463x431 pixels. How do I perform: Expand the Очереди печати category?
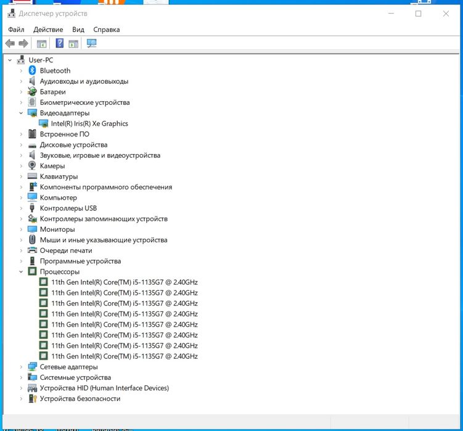pyautogui.click(x=21, y=250)
